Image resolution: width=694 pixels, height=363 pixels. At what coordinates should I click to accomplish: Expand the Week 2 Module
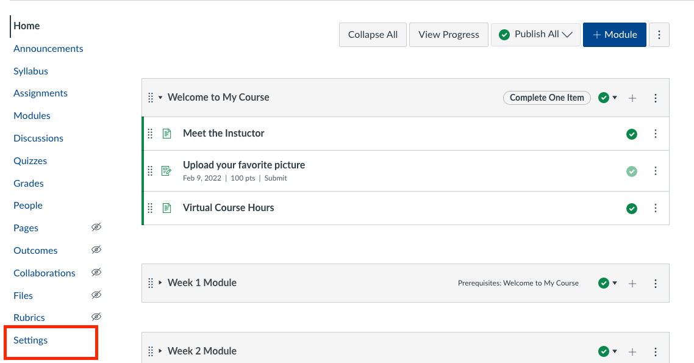click(x=160, y=351)
